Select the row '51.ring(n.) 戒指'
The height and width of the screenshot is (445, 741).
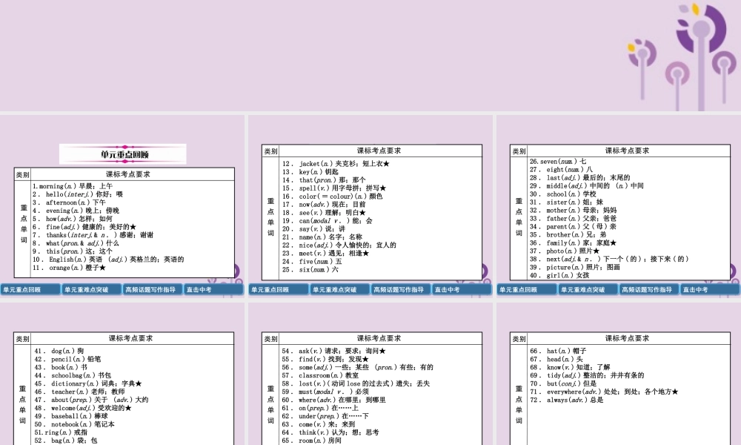tap(61, 432)
